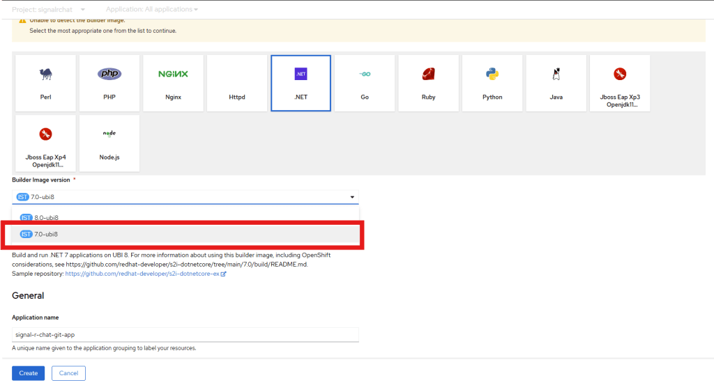Open the Application: All applications dropdown
The image size is (714, 385).
151,9
